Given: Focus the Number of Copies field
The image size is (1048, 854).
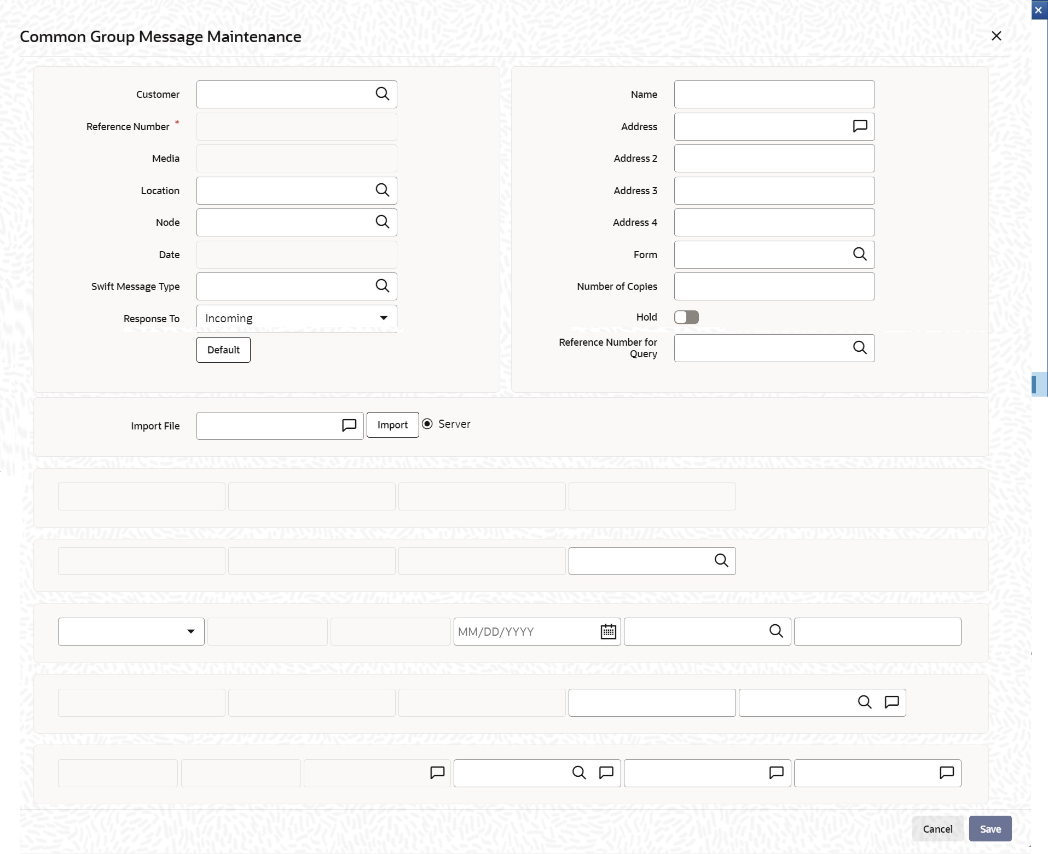Looking at the screenshot, I should (774, 287).
